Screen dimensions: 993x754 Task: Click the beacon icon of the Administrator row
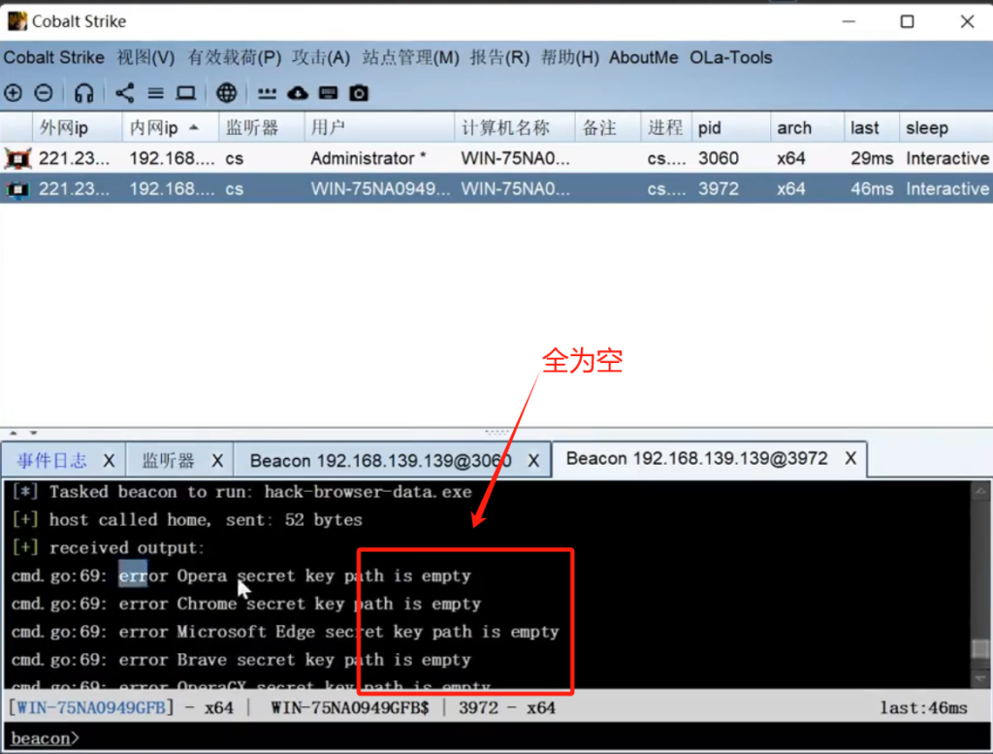click(17, 158)
